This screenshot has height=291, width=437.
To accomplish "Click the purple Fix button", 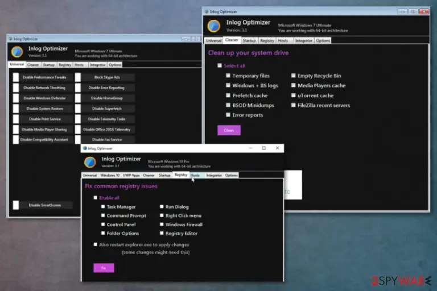I will [104, 268].
